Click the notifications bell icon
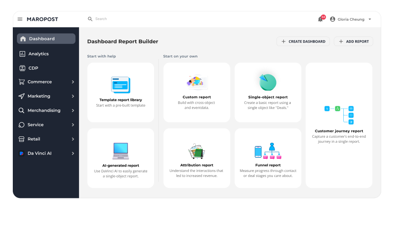This screenshot has height=250, width=394. click(320, 19)
